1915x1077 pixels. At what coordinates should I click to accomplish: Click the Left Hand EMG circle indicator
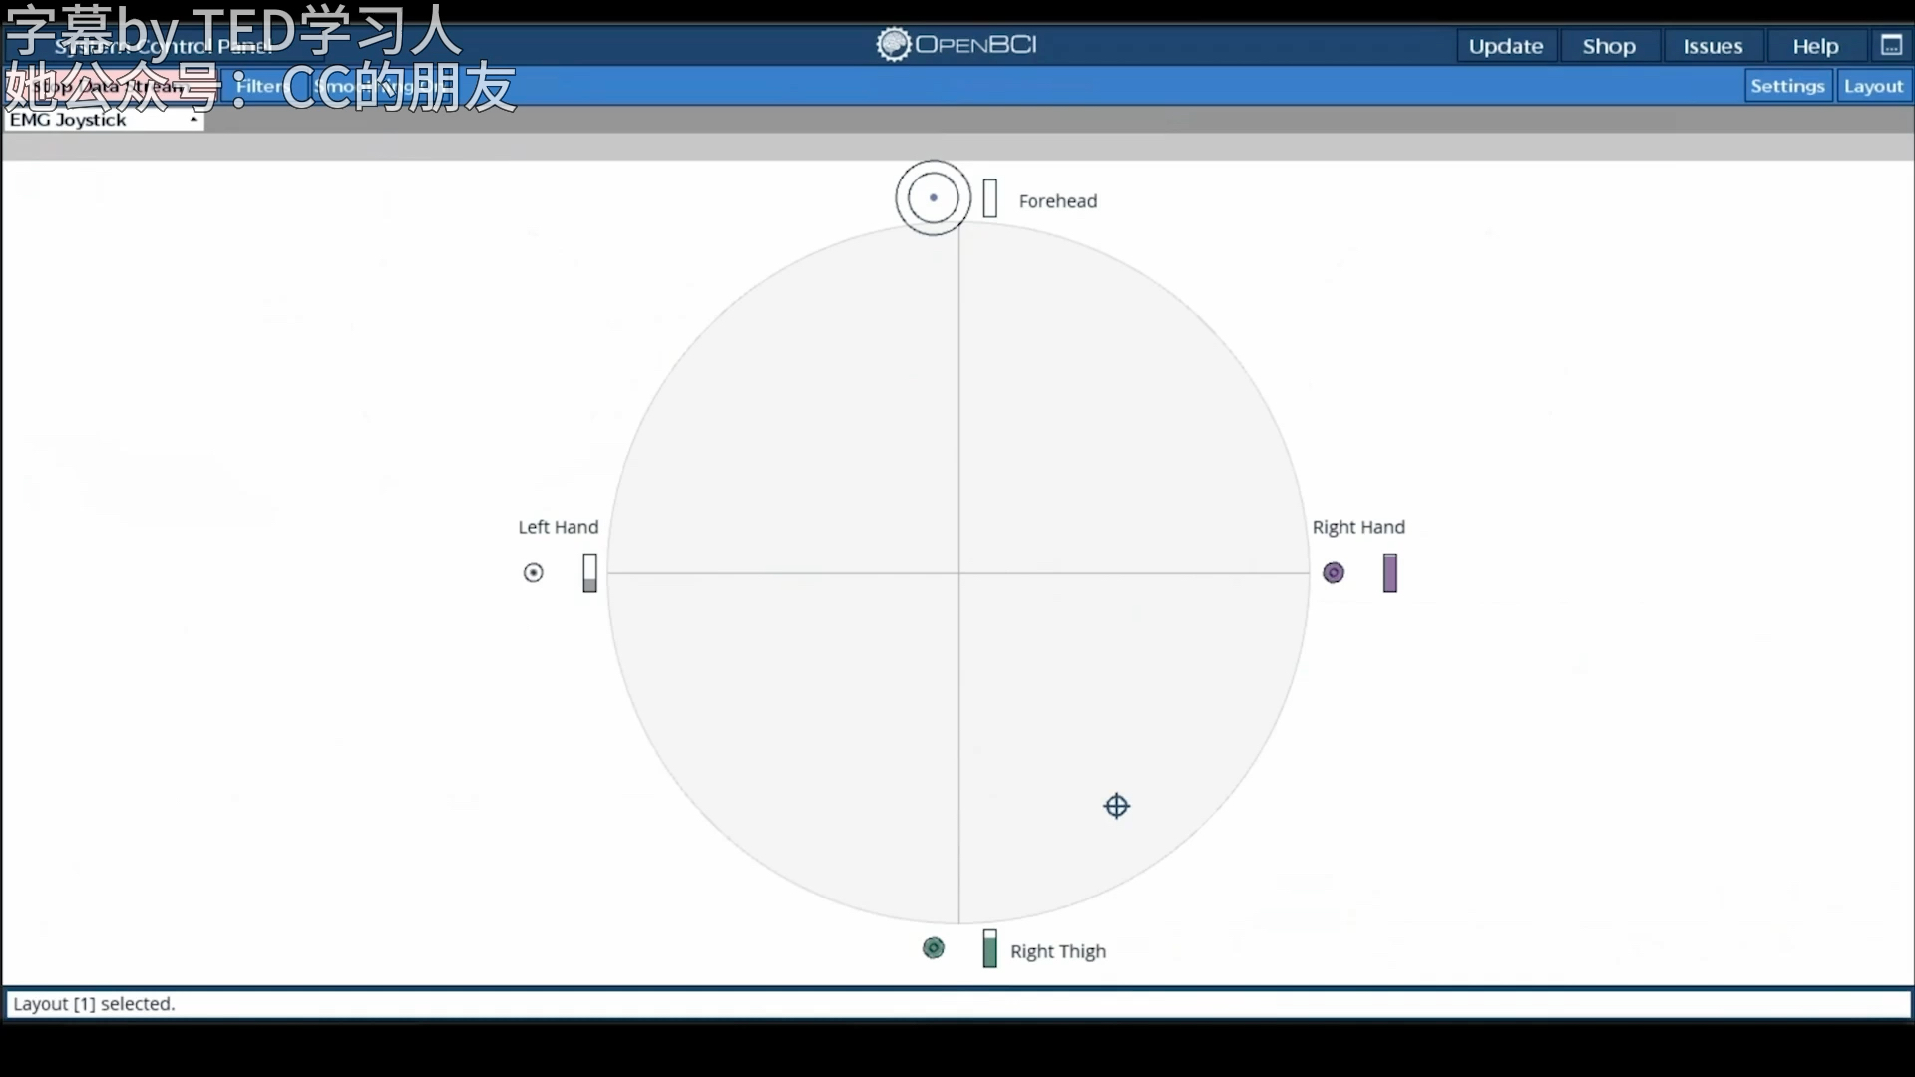coord(534,573)
